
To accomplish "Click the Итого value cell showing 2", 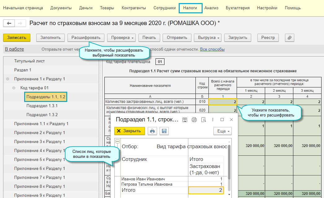I will [x=206, y=190].
